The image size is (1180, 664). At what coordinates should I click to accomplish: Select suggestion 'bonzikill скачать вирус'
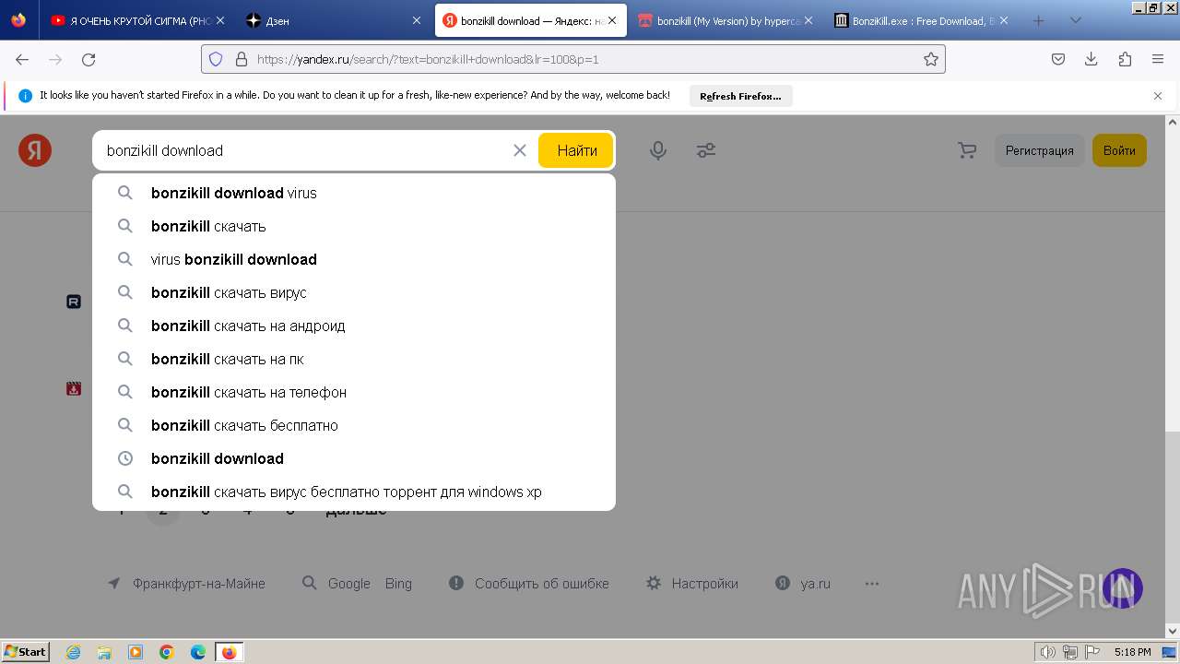pos(354,292)
